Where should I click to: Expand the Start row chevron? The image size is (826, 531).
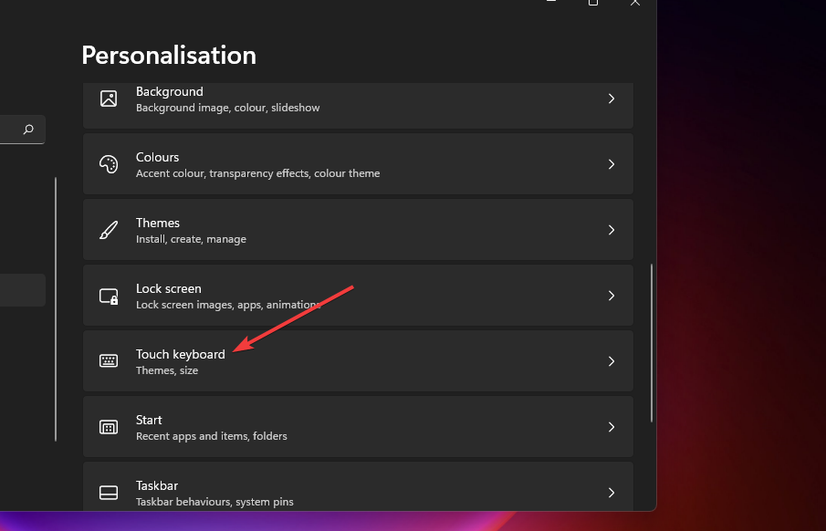[x=612, y=427]
